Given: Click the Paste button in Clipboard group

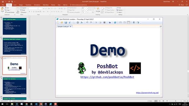Looking at the screenshot, I should 2,10.
